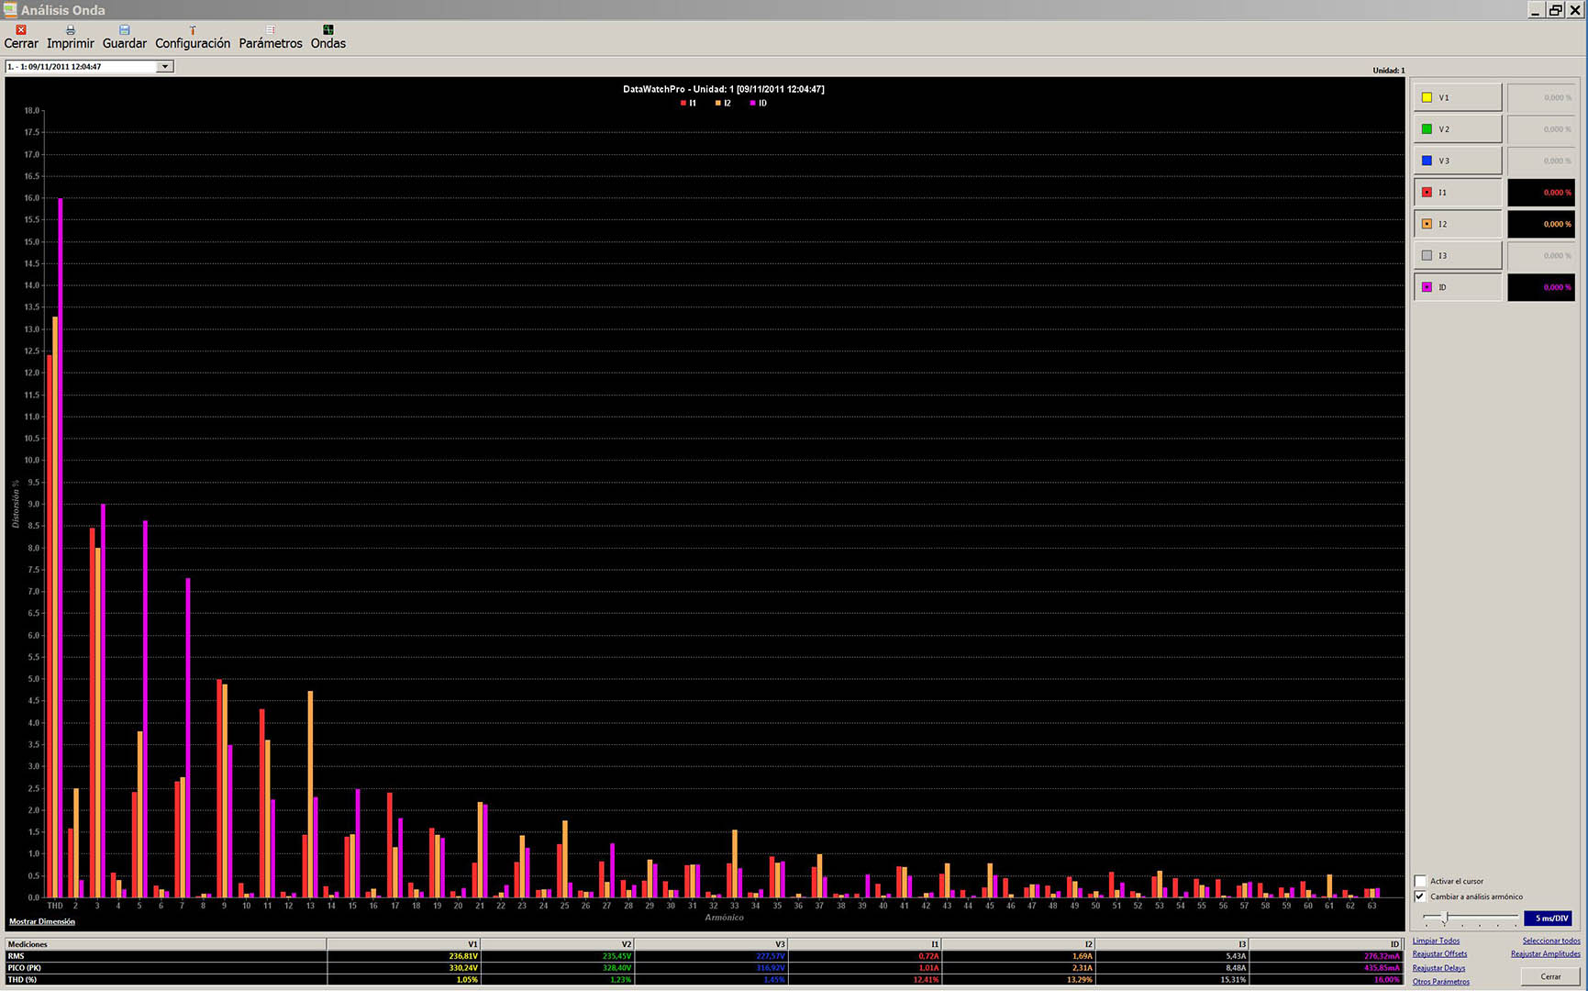Click the Mostrar Dimensión link
The height and width of the screenshot is (991, 1588).
(x=42, y=921)
